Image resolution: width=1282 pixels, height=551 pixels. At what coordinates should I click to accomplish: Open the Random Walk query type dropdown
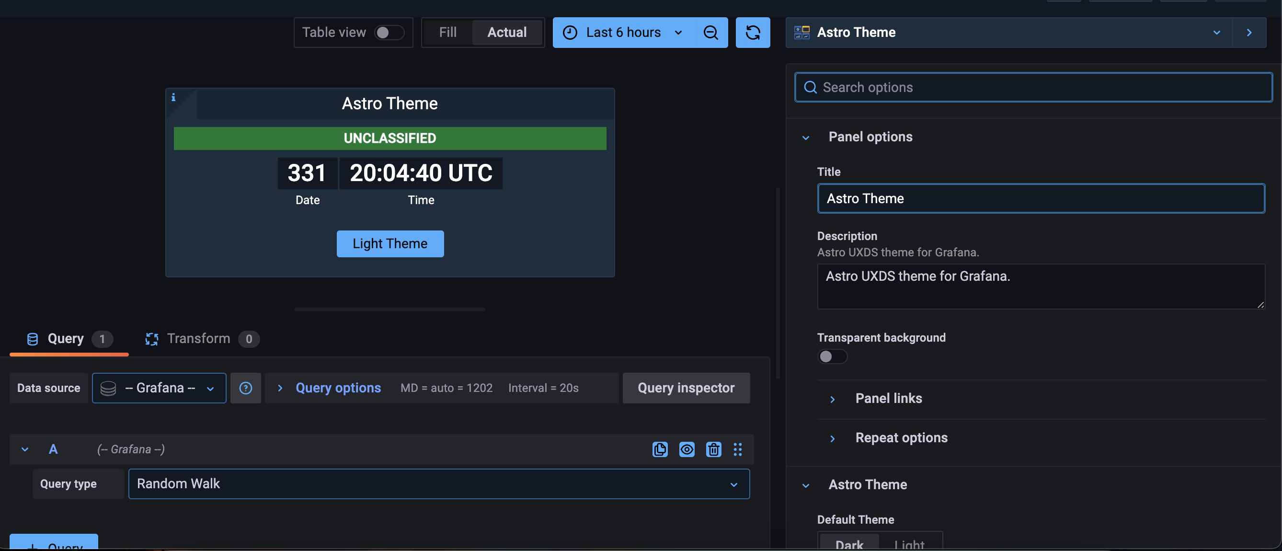(x=438, y=483)
